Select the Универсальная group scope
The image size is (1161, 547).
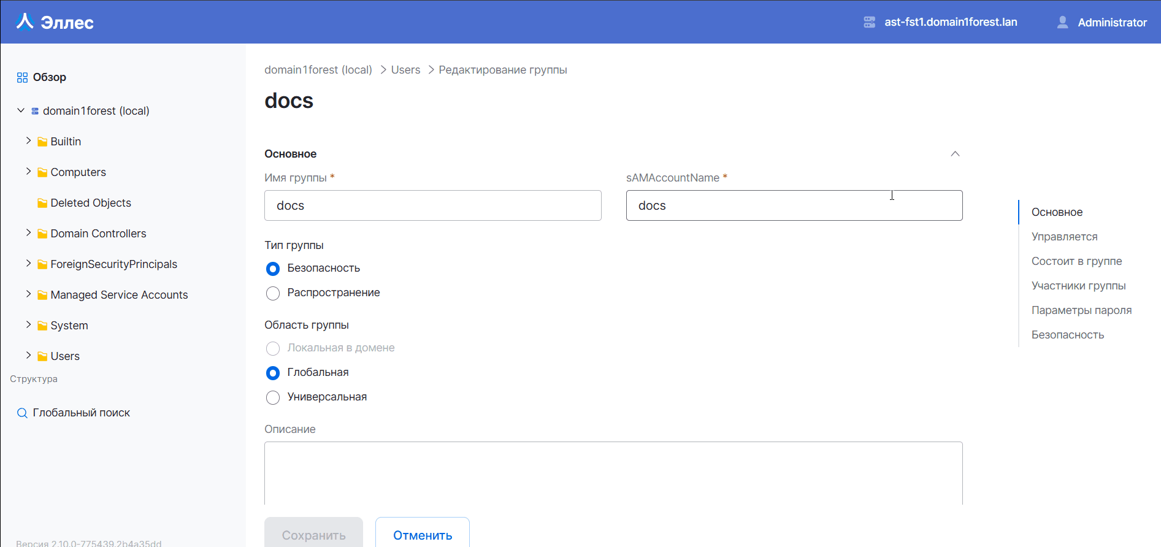(x=273, y=397)
